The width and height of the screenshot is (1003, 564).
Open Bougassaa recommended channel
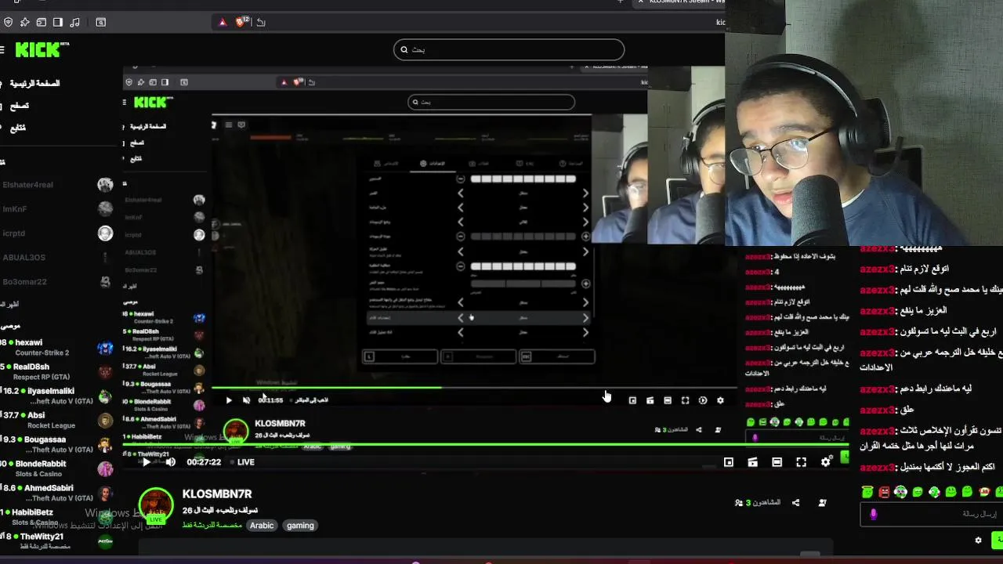pyautogui.click(x=56, y=445)
